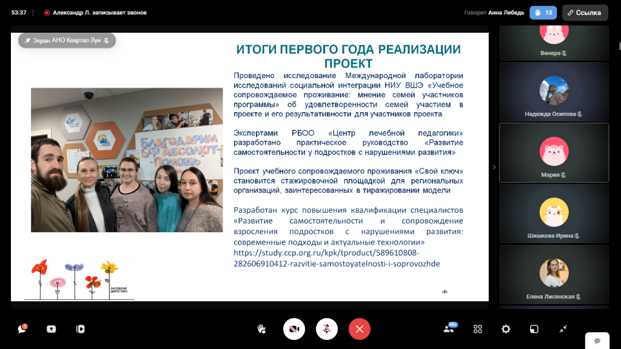621x349 pixels.
Task: Copy the call link via Ссылка
Action: coord(585,13)
